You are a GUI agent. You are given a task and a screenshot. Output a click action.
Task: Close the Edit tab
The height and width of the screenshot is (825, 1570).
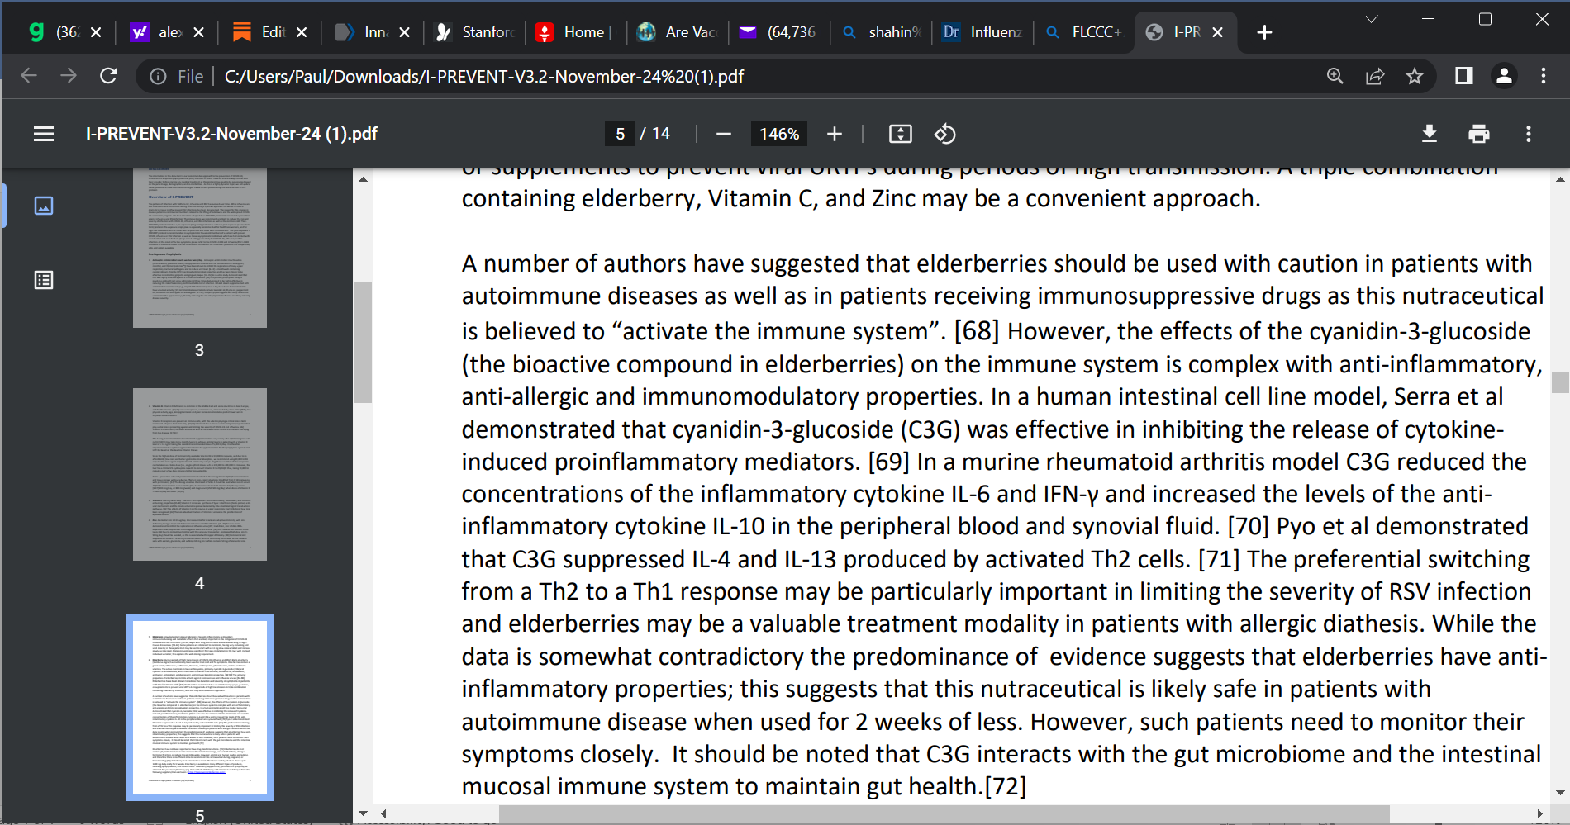click(x=302, y=32)
